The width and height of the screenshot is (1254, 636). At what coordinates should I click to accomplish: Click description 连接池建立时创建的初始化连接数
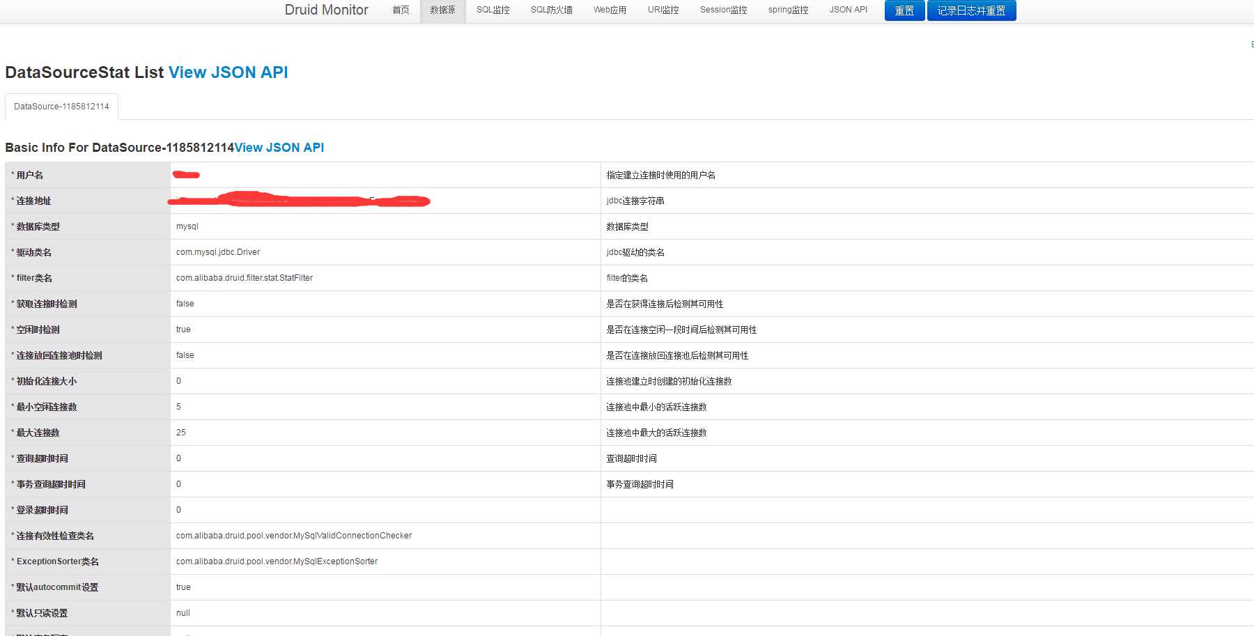[x=669, y=381]
